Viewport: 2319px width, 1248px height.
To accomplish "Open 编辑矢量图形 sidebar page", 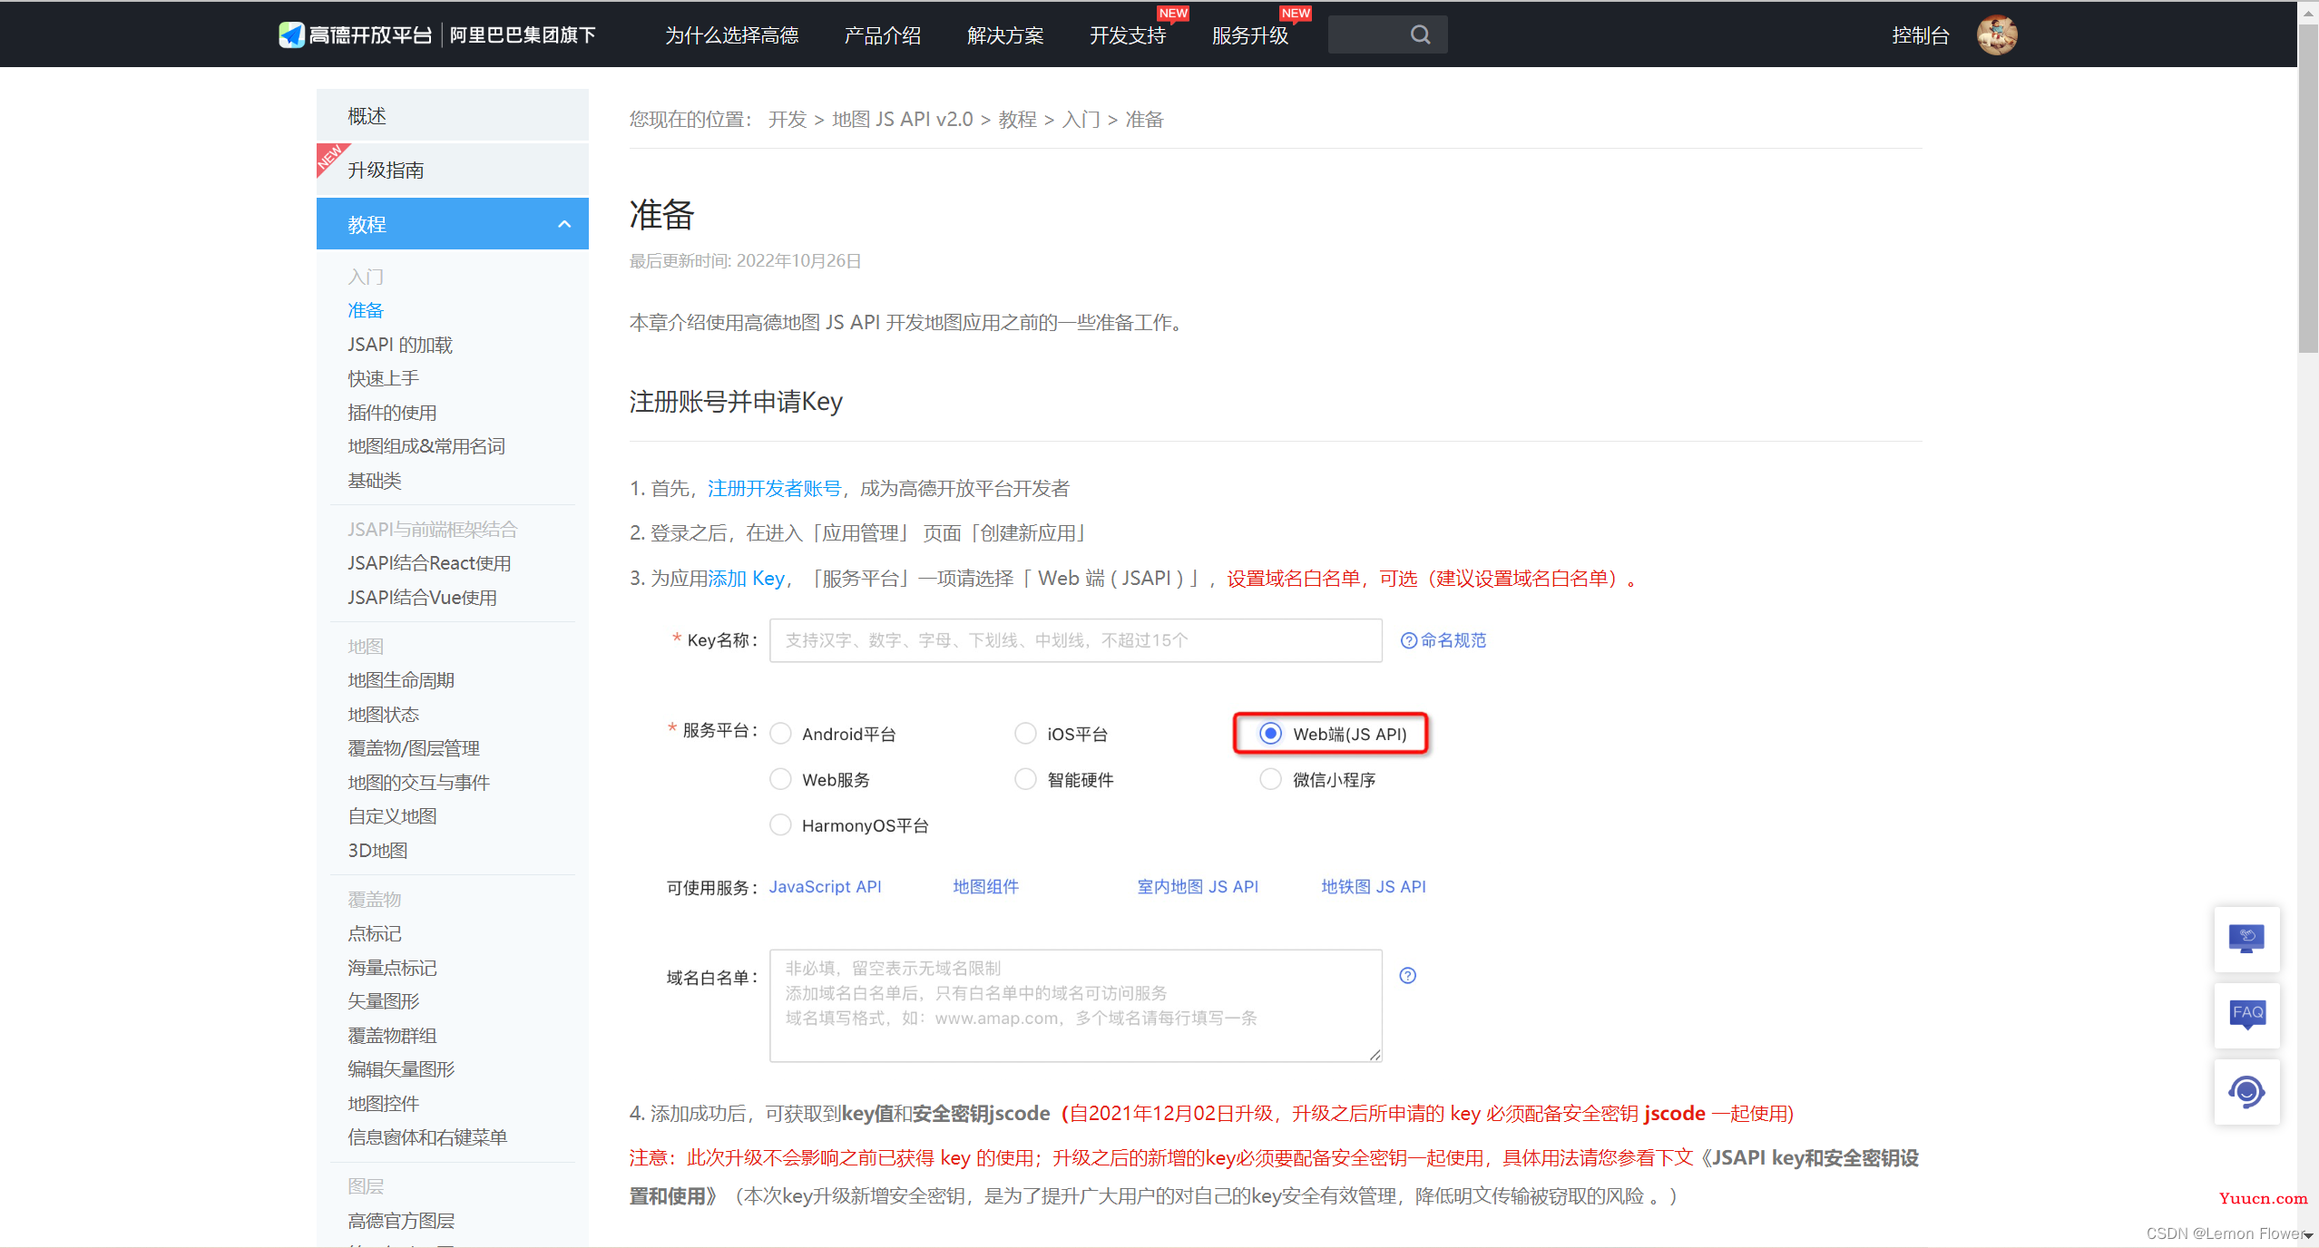I will pos(401,1069).
